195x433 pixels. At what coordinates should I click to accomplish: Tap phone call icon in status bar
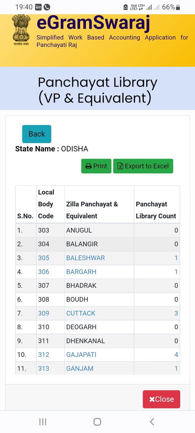pyautogui.click(x=47, y=7)
